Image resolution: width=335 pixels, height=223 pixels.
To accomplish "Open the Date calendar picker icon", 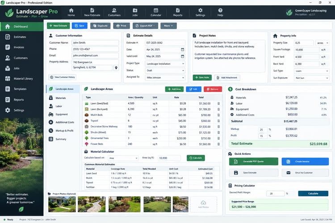I will [182, 50].
